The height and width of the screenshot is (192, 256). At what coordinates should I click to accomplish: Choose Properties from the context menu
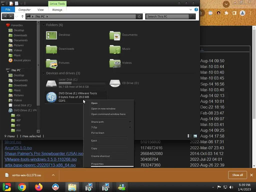[97, 164]
